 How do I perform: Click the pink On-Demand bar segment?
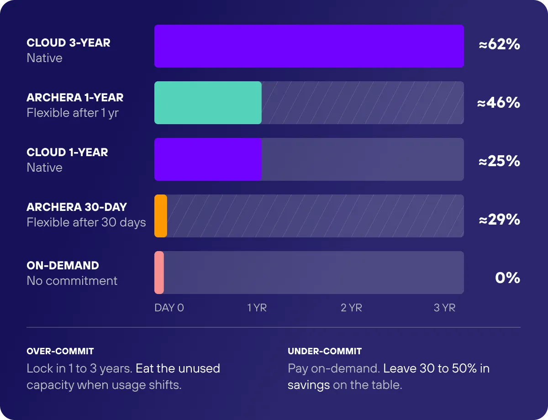(159, 273)
